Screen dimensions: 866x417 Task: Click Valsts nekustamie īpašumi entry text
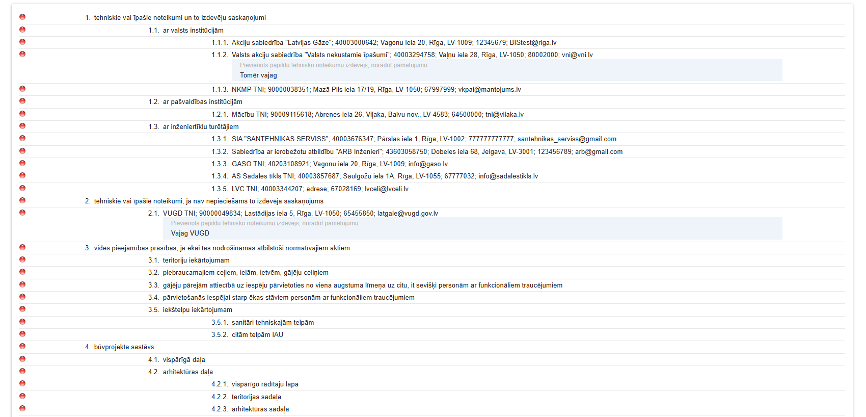click(412, 55)
